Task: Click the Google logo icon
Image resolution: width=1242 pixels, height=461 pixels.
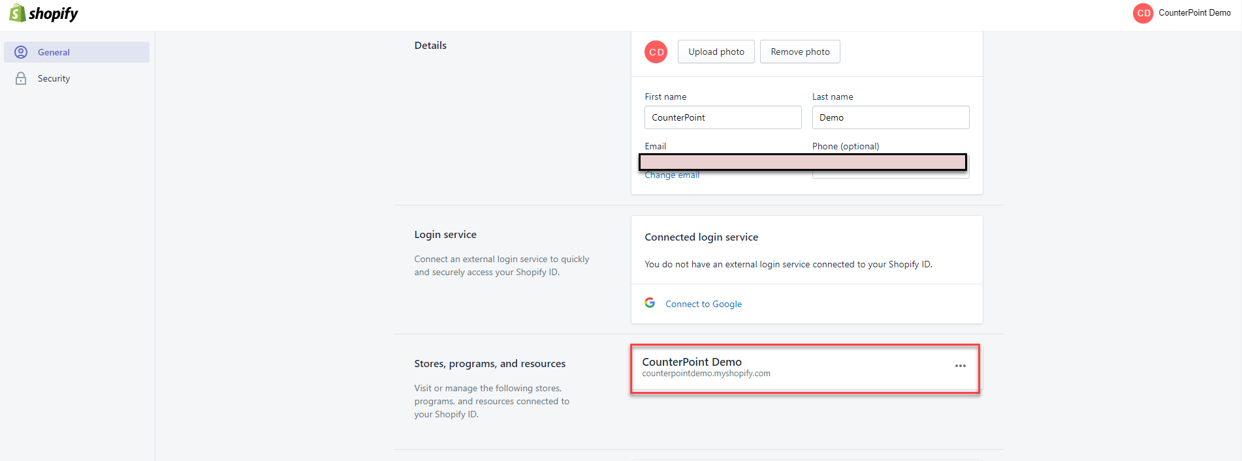Action: pyautogui.click(x=650, y=303)
